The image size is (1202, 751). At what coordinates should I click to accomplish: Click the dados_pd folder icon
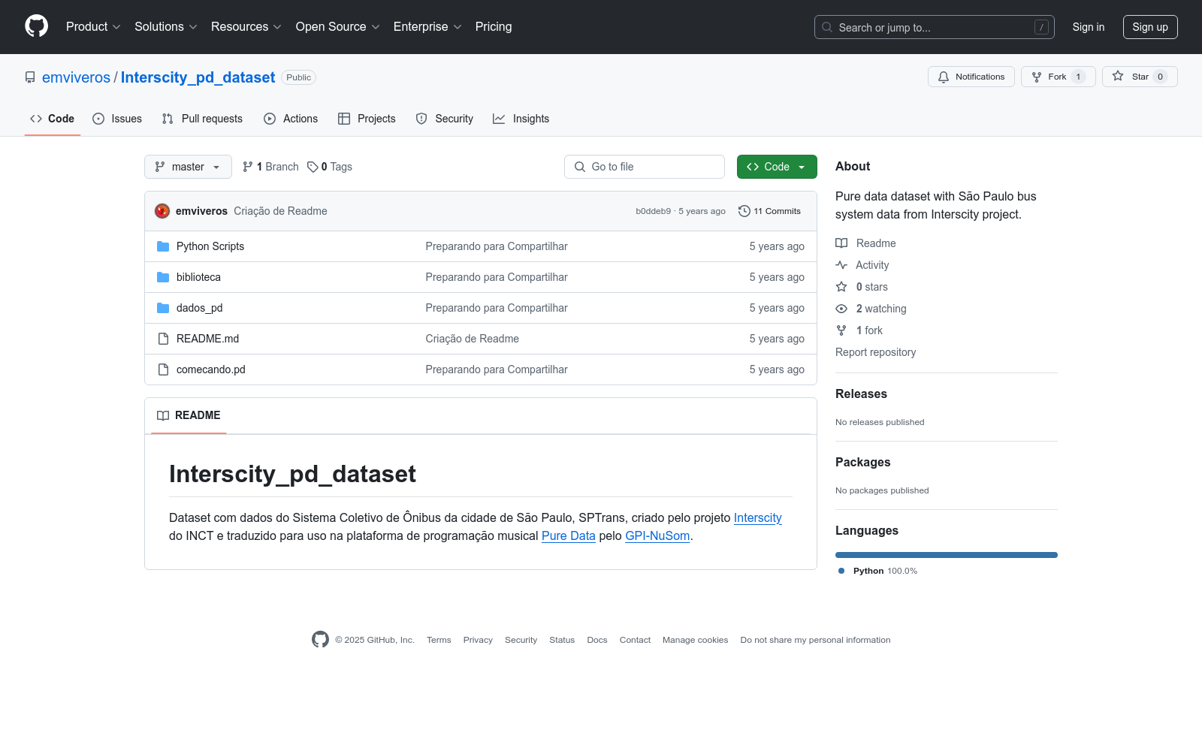pyautogui.click(x=163, y=308)
